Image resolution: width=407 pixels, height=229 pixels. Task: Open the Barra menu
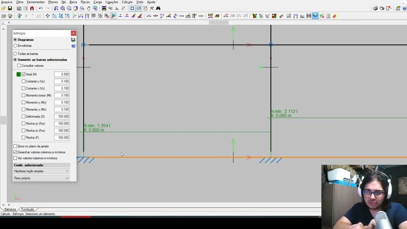click(73, 2)
